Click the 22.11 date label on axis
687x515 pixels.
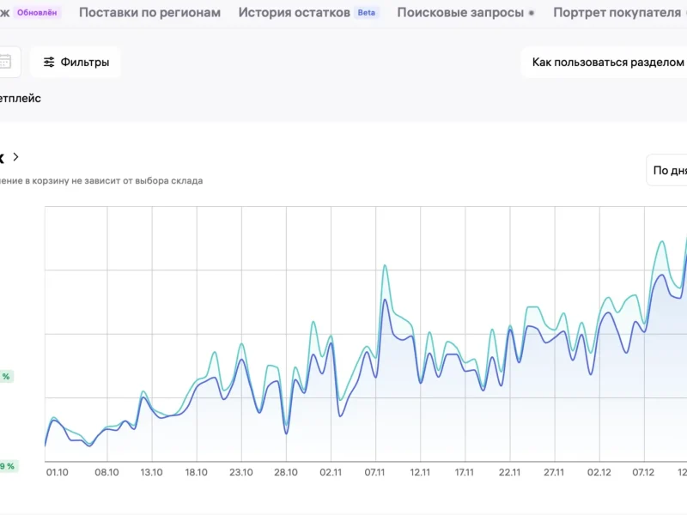coord(510,471)
